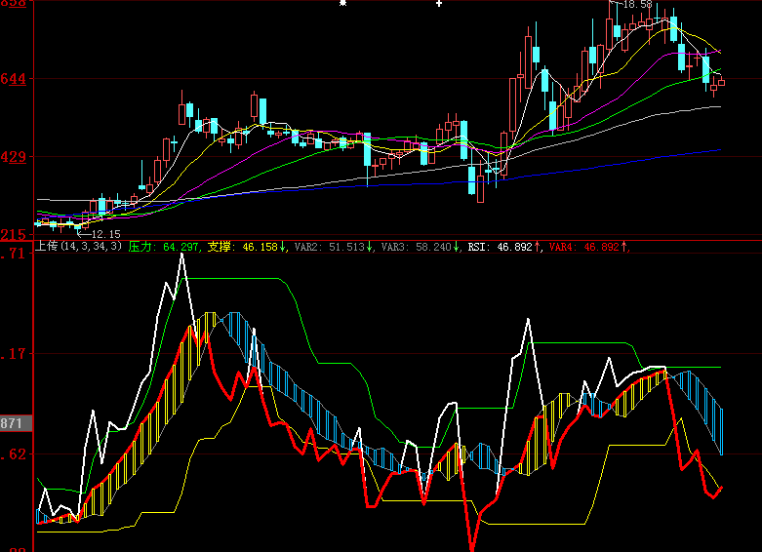
Task: Click the VAR3: 58.240 value
Action: click(x=420, y=247)
